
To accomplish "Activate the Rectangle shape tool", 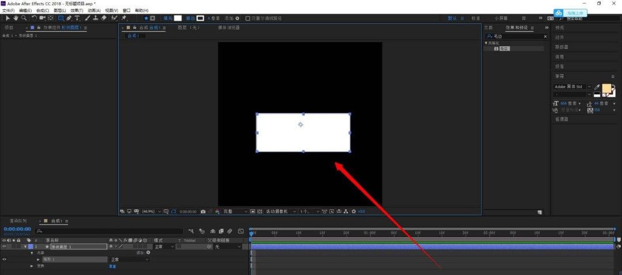I will [60, 18].
